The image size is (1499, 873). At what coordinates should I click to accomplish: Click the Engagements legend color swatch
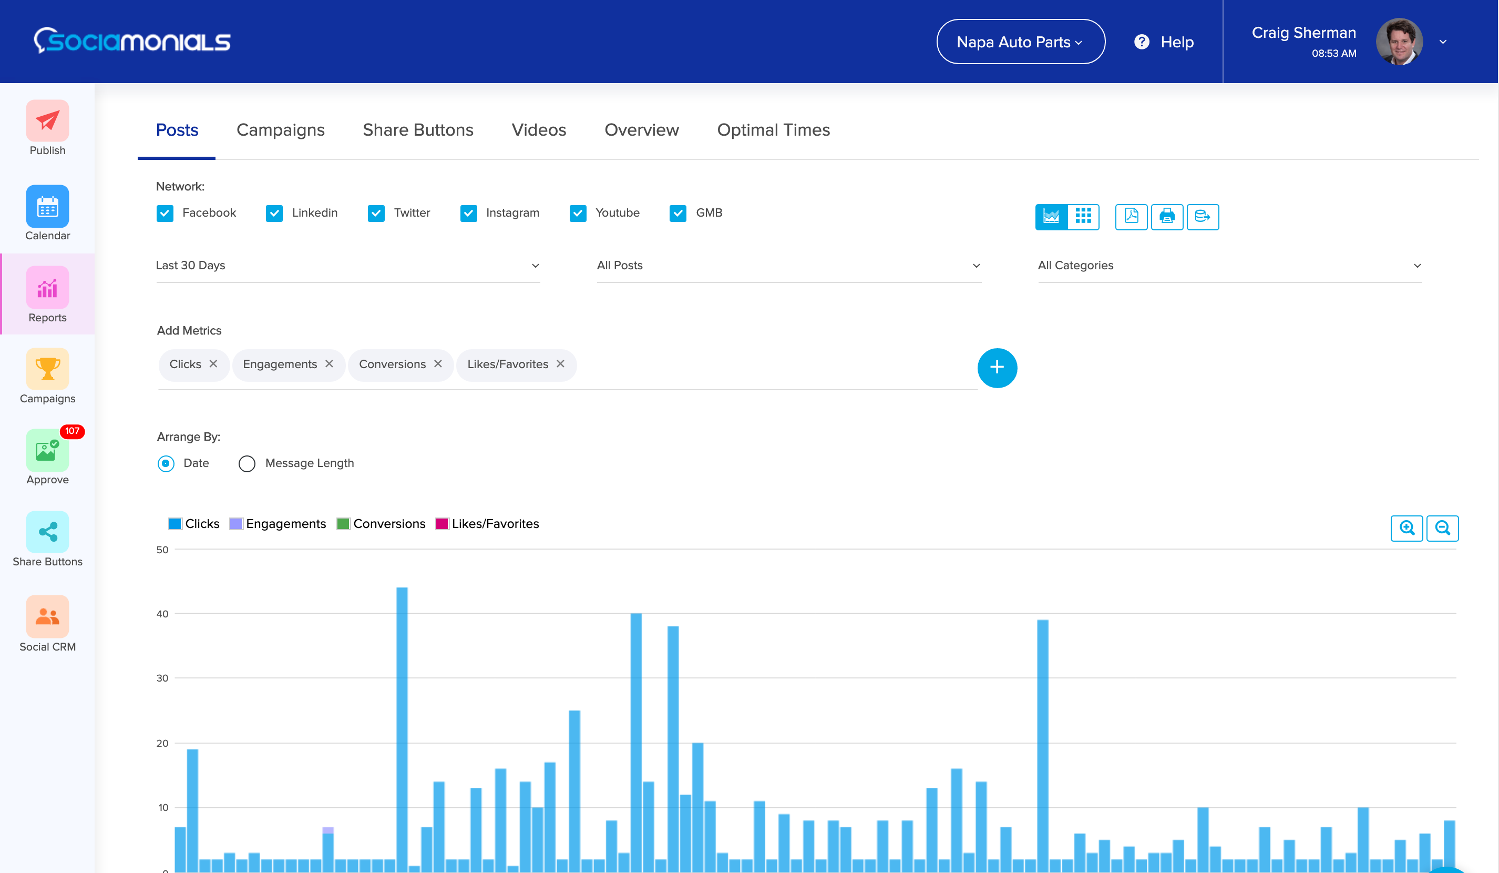coord(235,524)
